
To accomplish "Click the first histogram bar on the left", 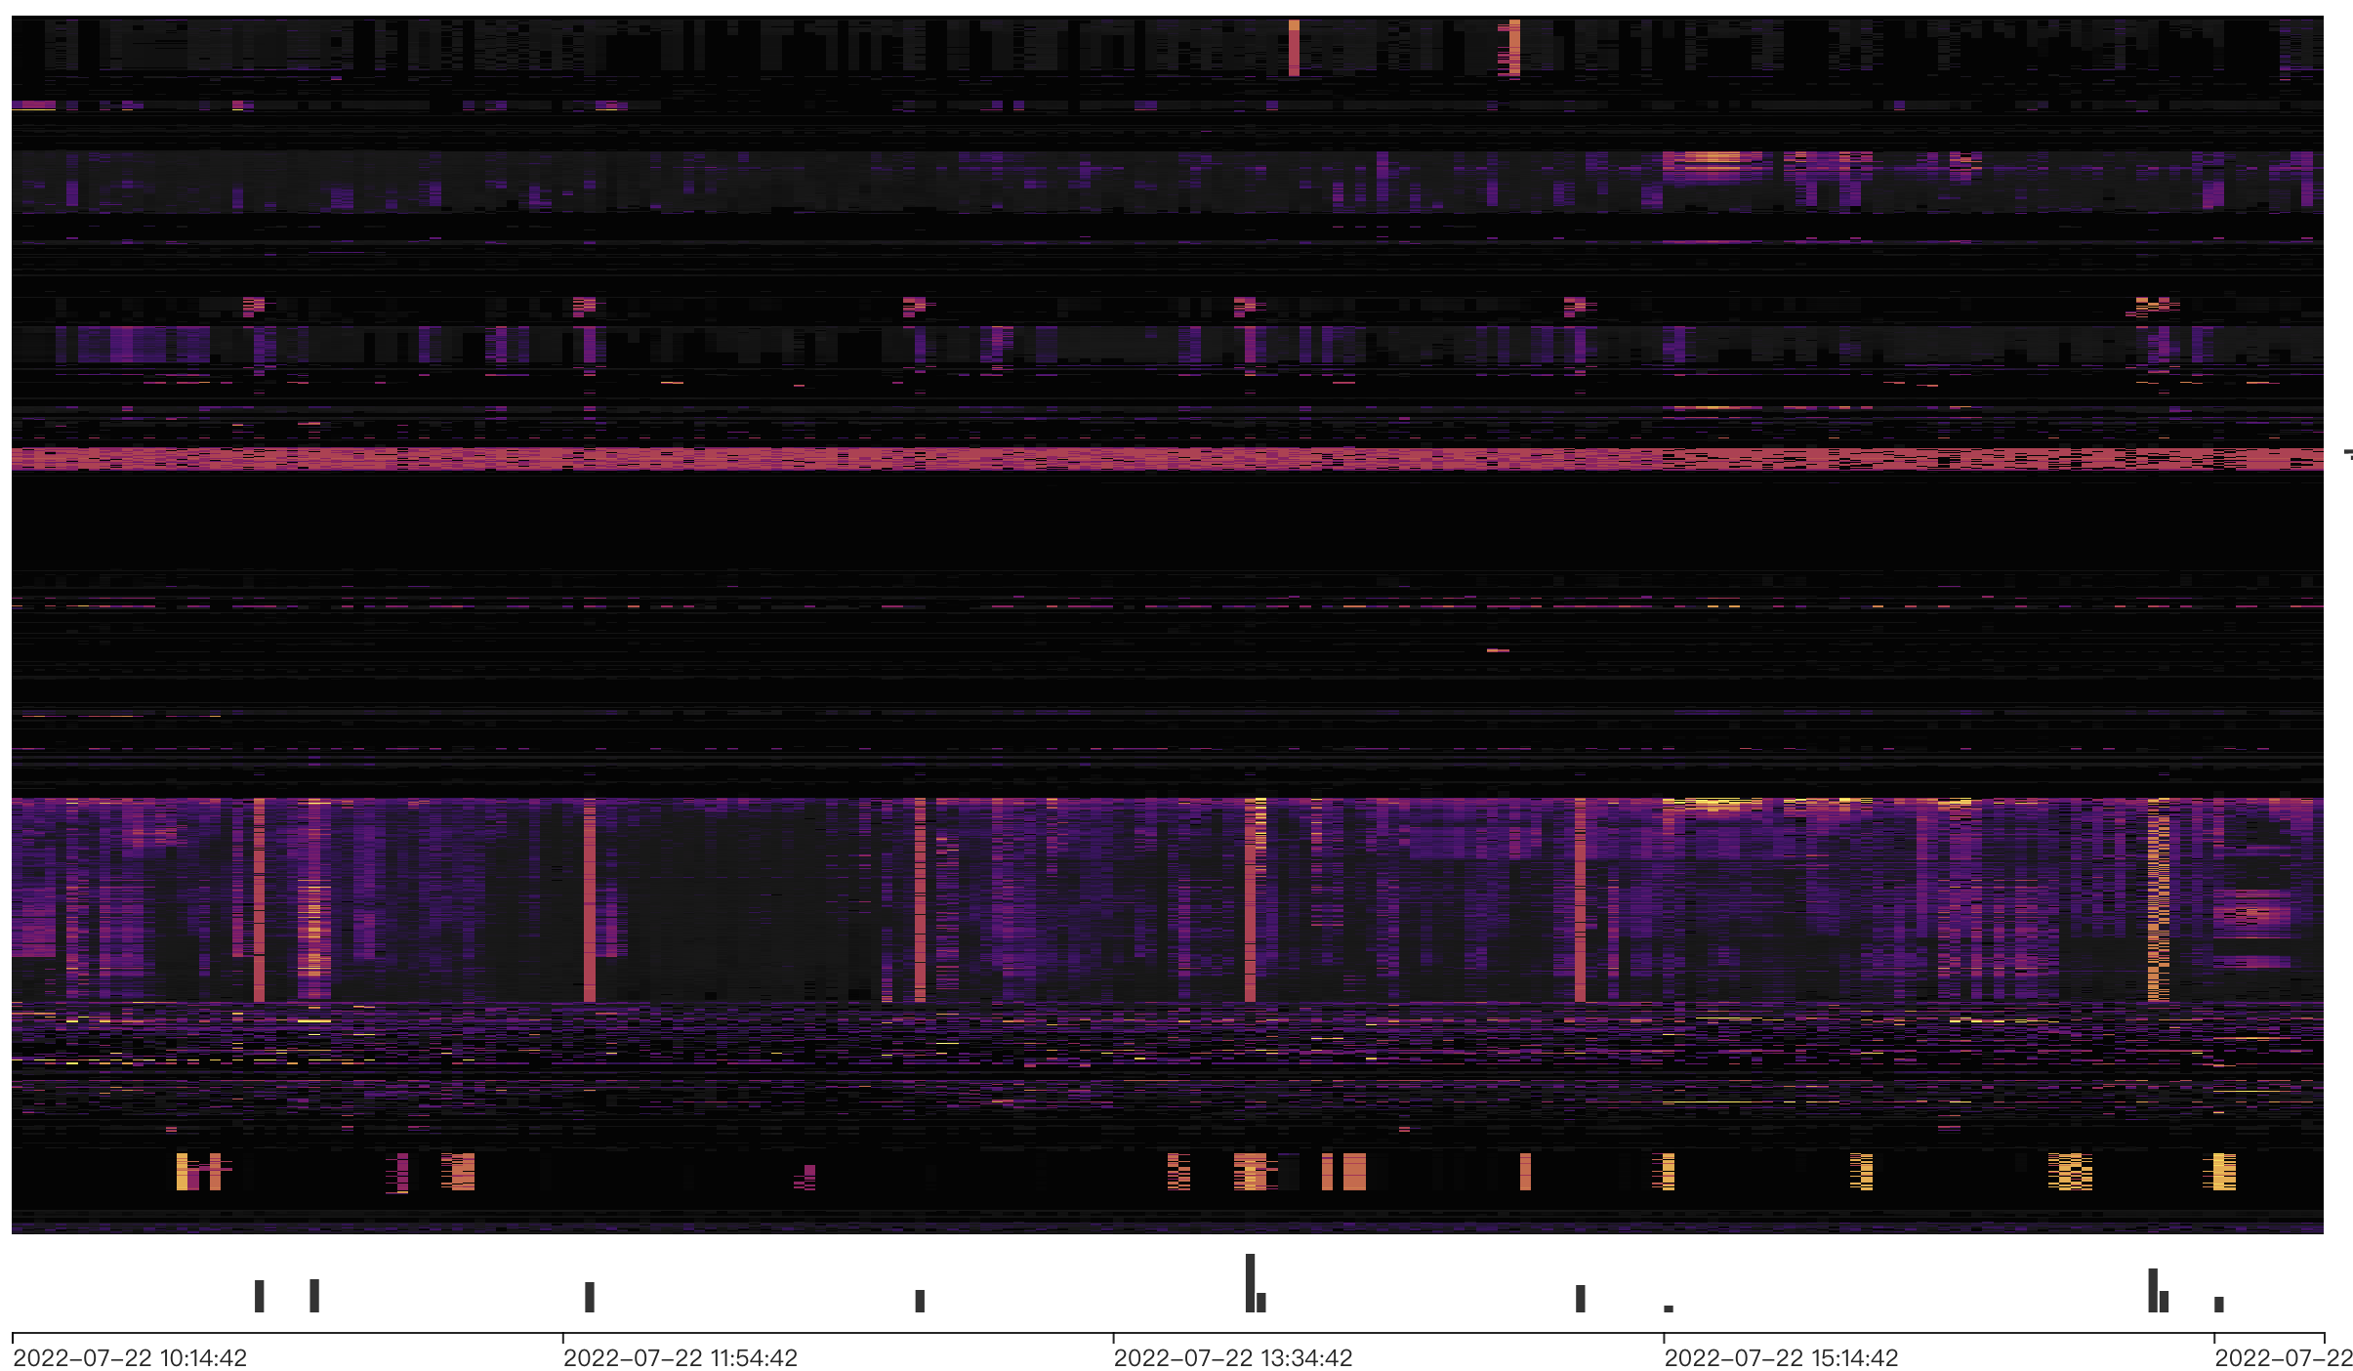I will point(259,1296).
